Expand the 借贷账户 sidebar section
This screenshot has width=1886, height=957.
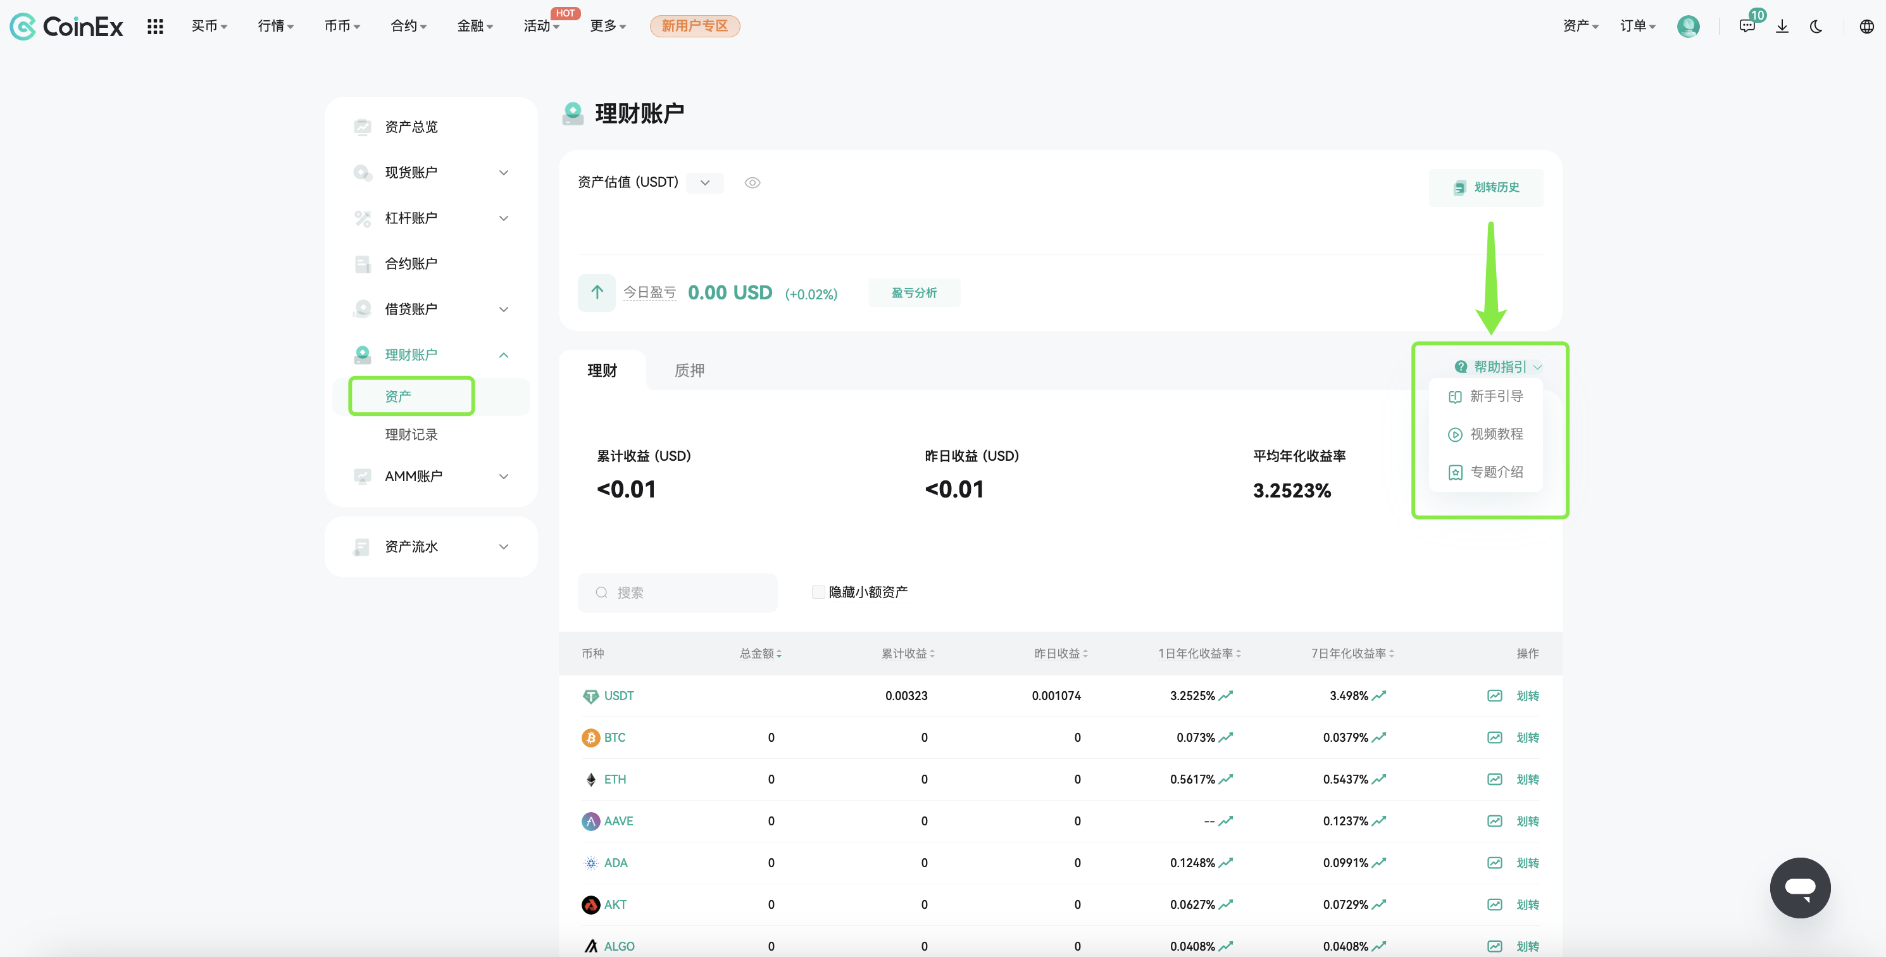[504, 309]
